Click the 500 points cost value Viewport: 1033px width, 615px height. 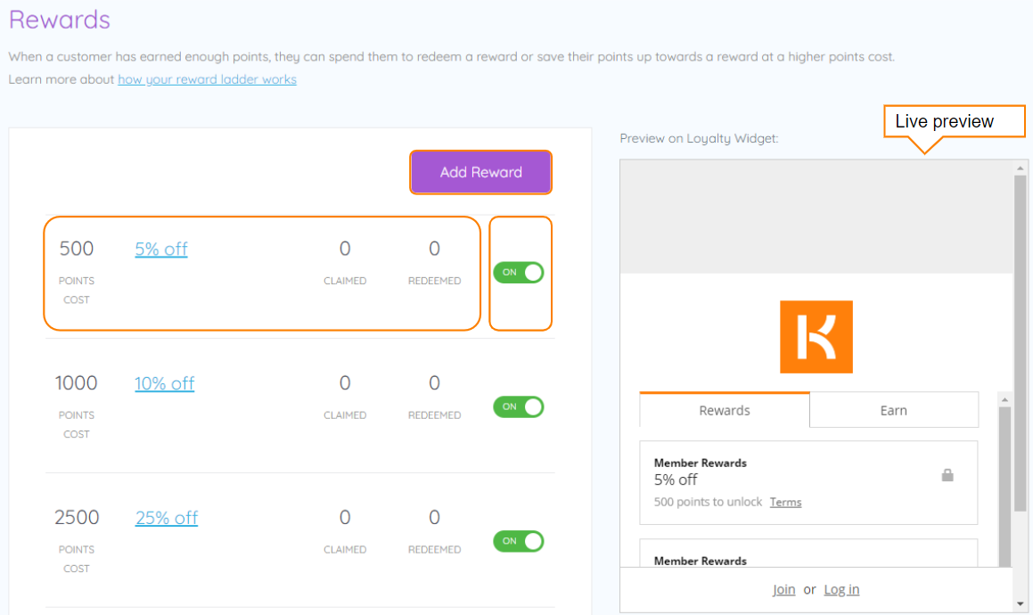point(77,249)
